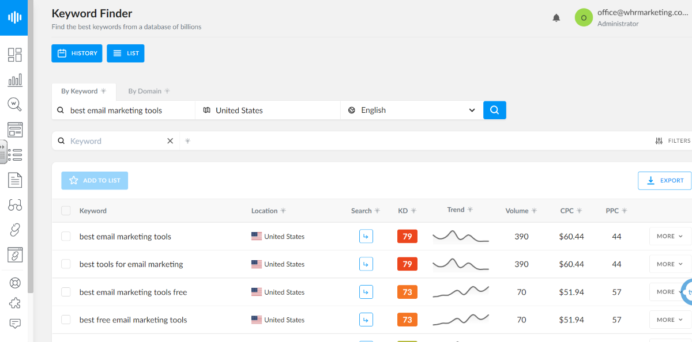Open the website layout sidebar icon
This screenshot has width=692, height=342.
[x=15, y=130]
